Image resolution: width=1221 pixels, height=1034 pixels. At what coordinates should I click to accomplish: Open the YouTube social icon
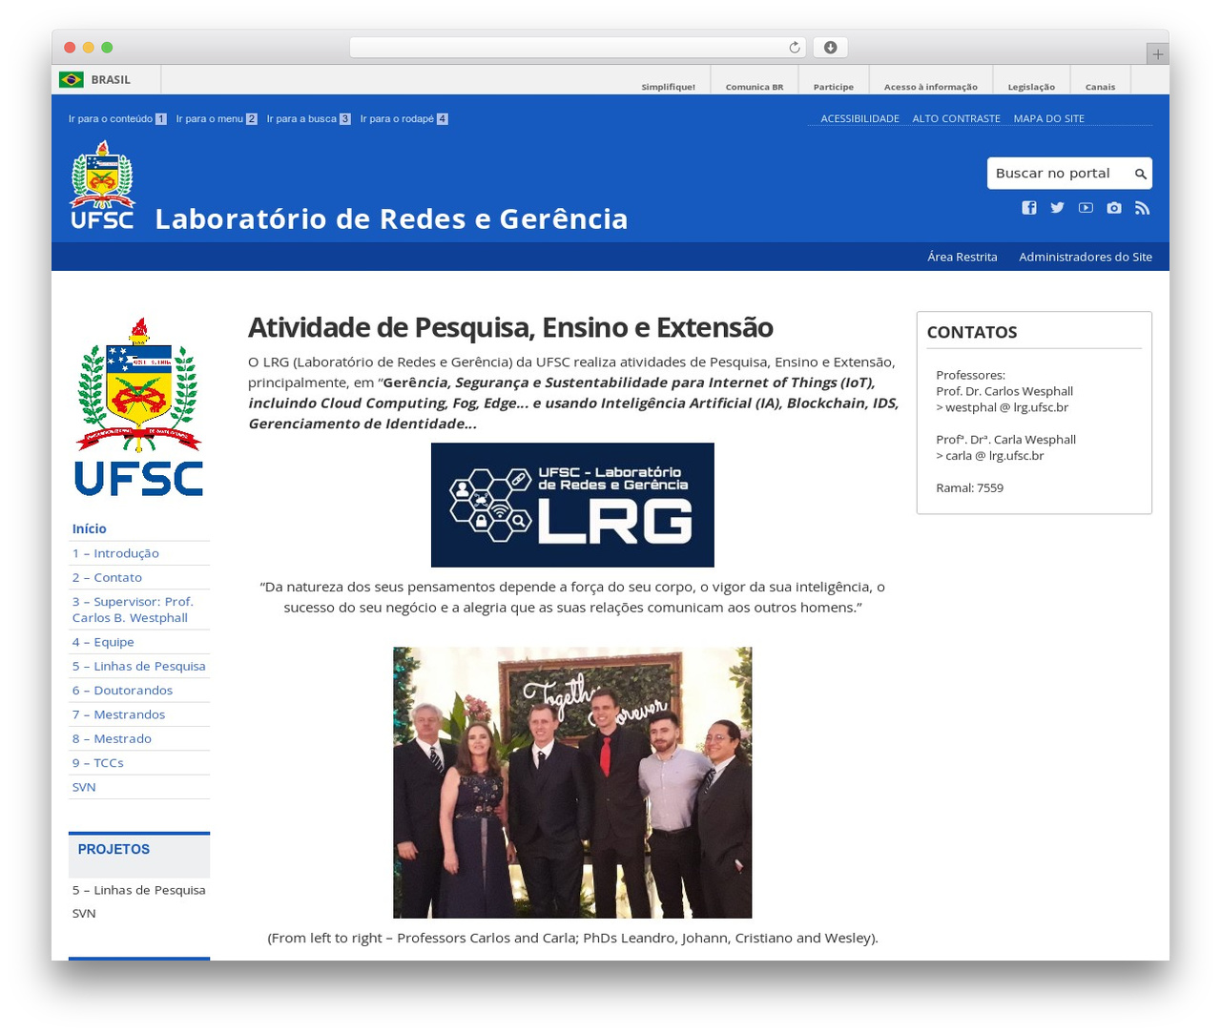coord(1086,208)
